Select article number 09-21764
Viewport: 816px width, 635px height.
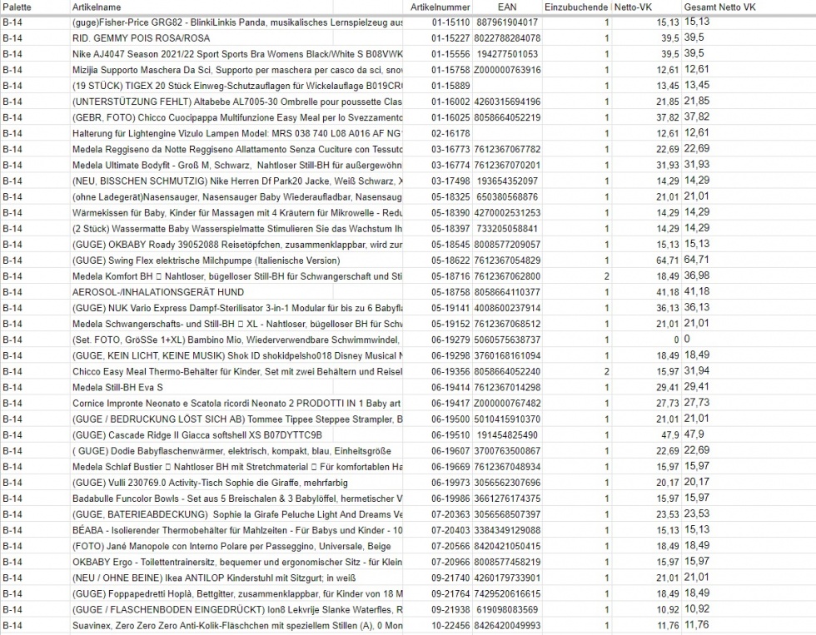[x=450, y=594]
